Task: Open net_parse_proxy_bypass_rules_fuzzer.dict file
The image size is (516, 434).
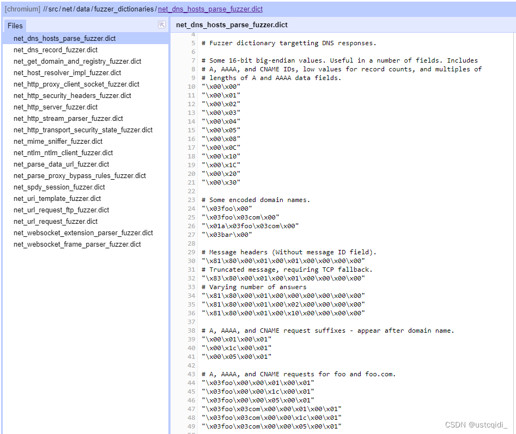Action: (80, 175)
